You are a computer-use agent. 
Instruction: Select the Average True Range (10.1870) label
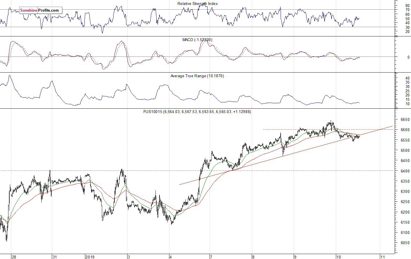[x=197, y=76]
